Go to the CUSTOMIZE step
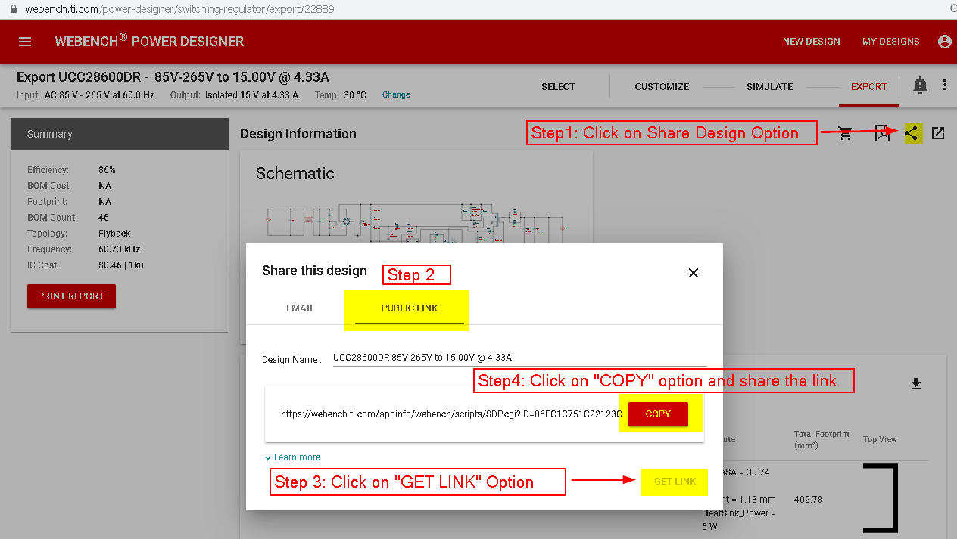Screen dimensions: 957x539 point(662,86)
